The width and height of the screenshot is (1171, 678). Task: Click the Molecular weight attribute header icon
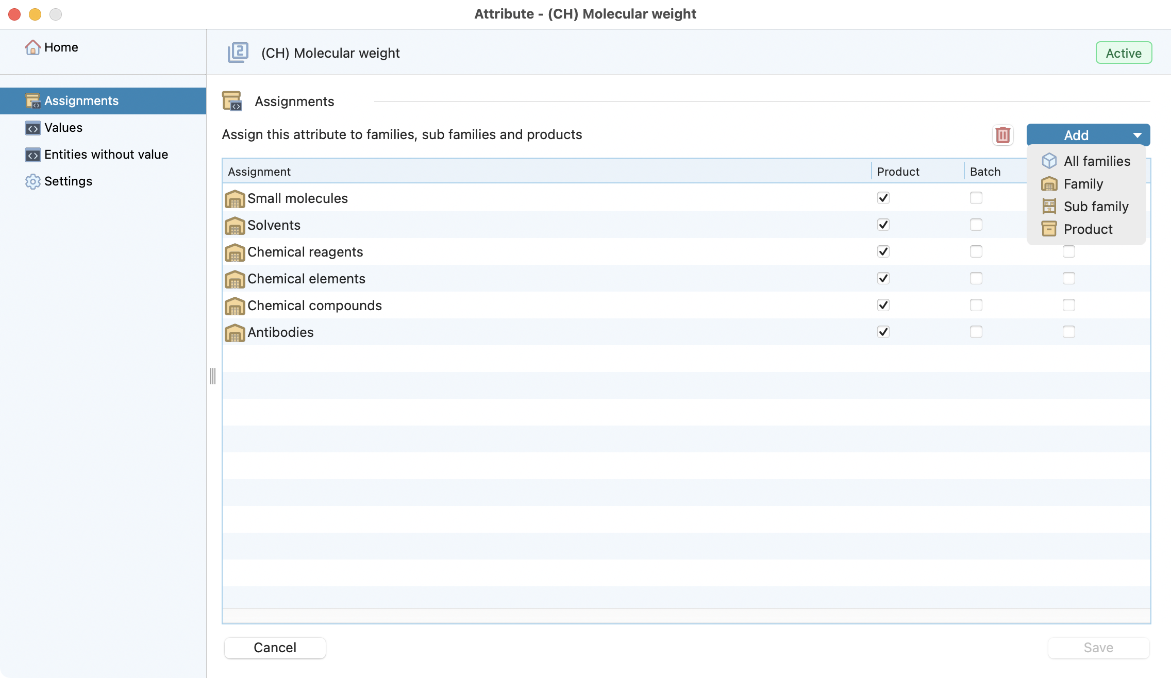tap(238, 53)
